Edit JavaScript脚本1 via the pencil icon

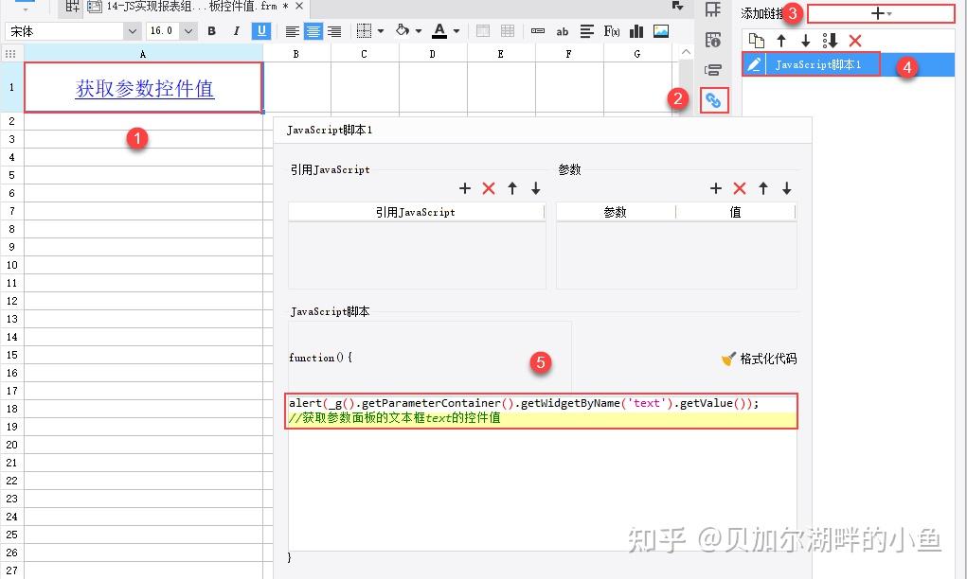[753, 64]
